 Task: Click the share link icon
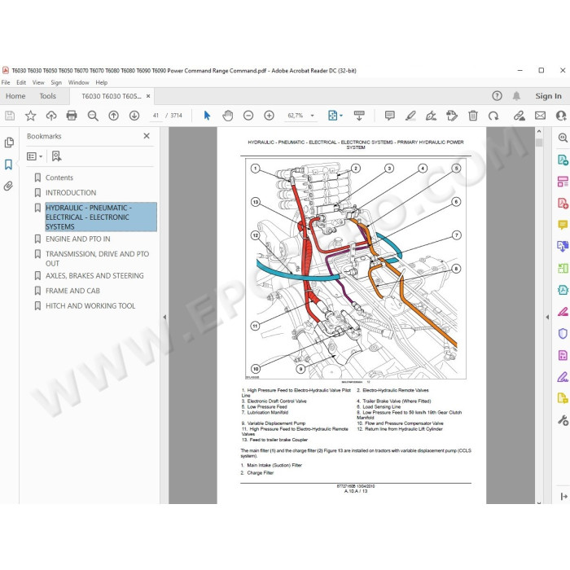click(520, 116)
